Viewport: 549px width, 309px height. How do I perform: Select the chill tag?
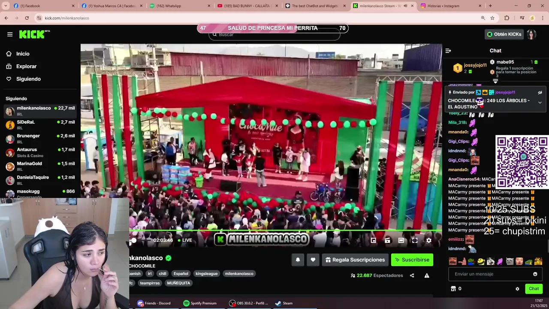pyautogui.click(x=163, y=273)
